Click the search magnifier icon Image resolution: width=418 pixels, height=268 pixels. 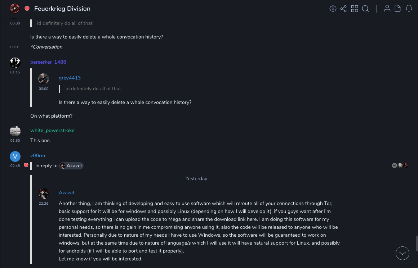(x=365, y=9)
